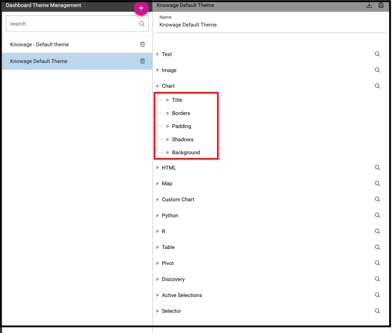Expand the Discovery section arrow
This screenshot has height=333, width=392.
(158, 279)
